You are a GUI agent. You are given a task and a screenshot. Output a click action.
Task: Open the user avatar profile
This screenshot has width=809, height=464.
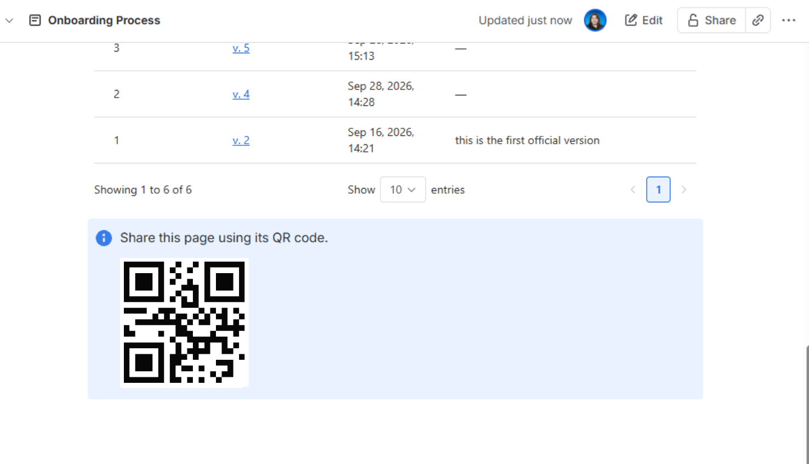(x=595, y=20)
